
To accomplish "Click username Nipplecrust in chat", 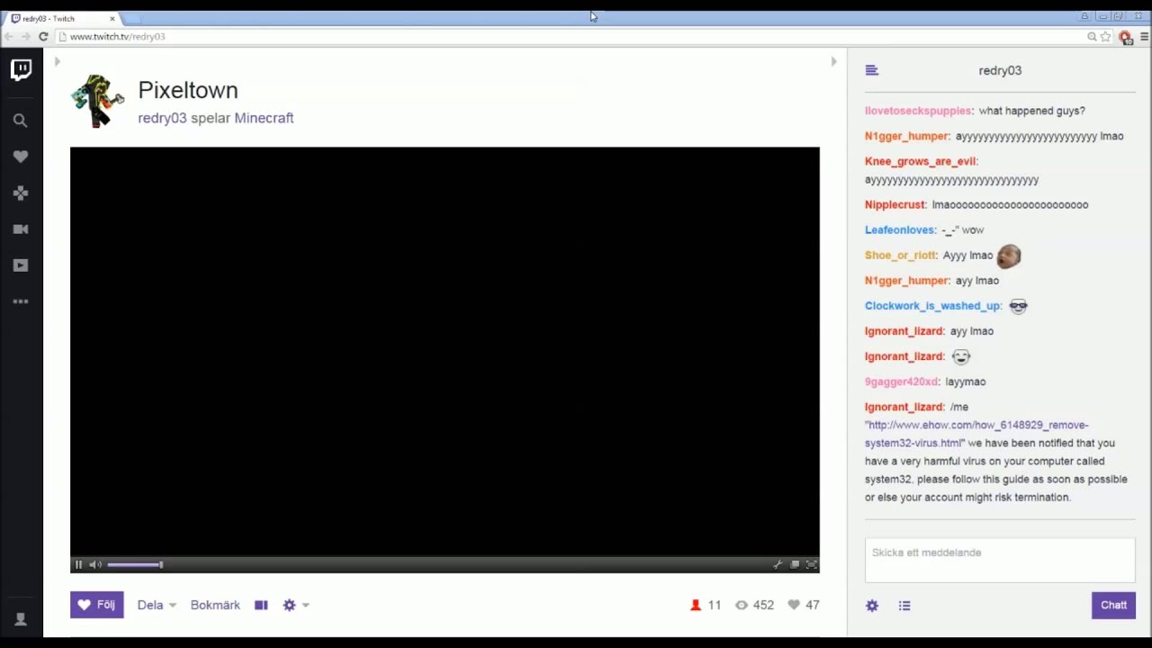I will click(x=895, y=204).
